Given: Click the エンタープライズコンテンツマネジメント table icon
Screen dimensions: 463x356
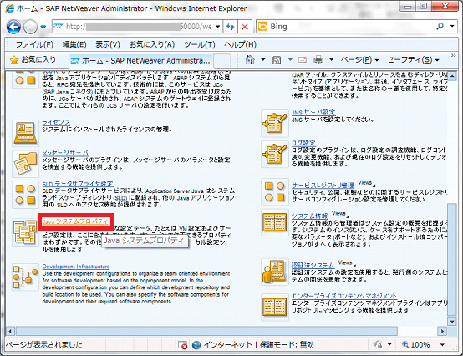Looking at the screenshot, I should click(x=275, y=307).
